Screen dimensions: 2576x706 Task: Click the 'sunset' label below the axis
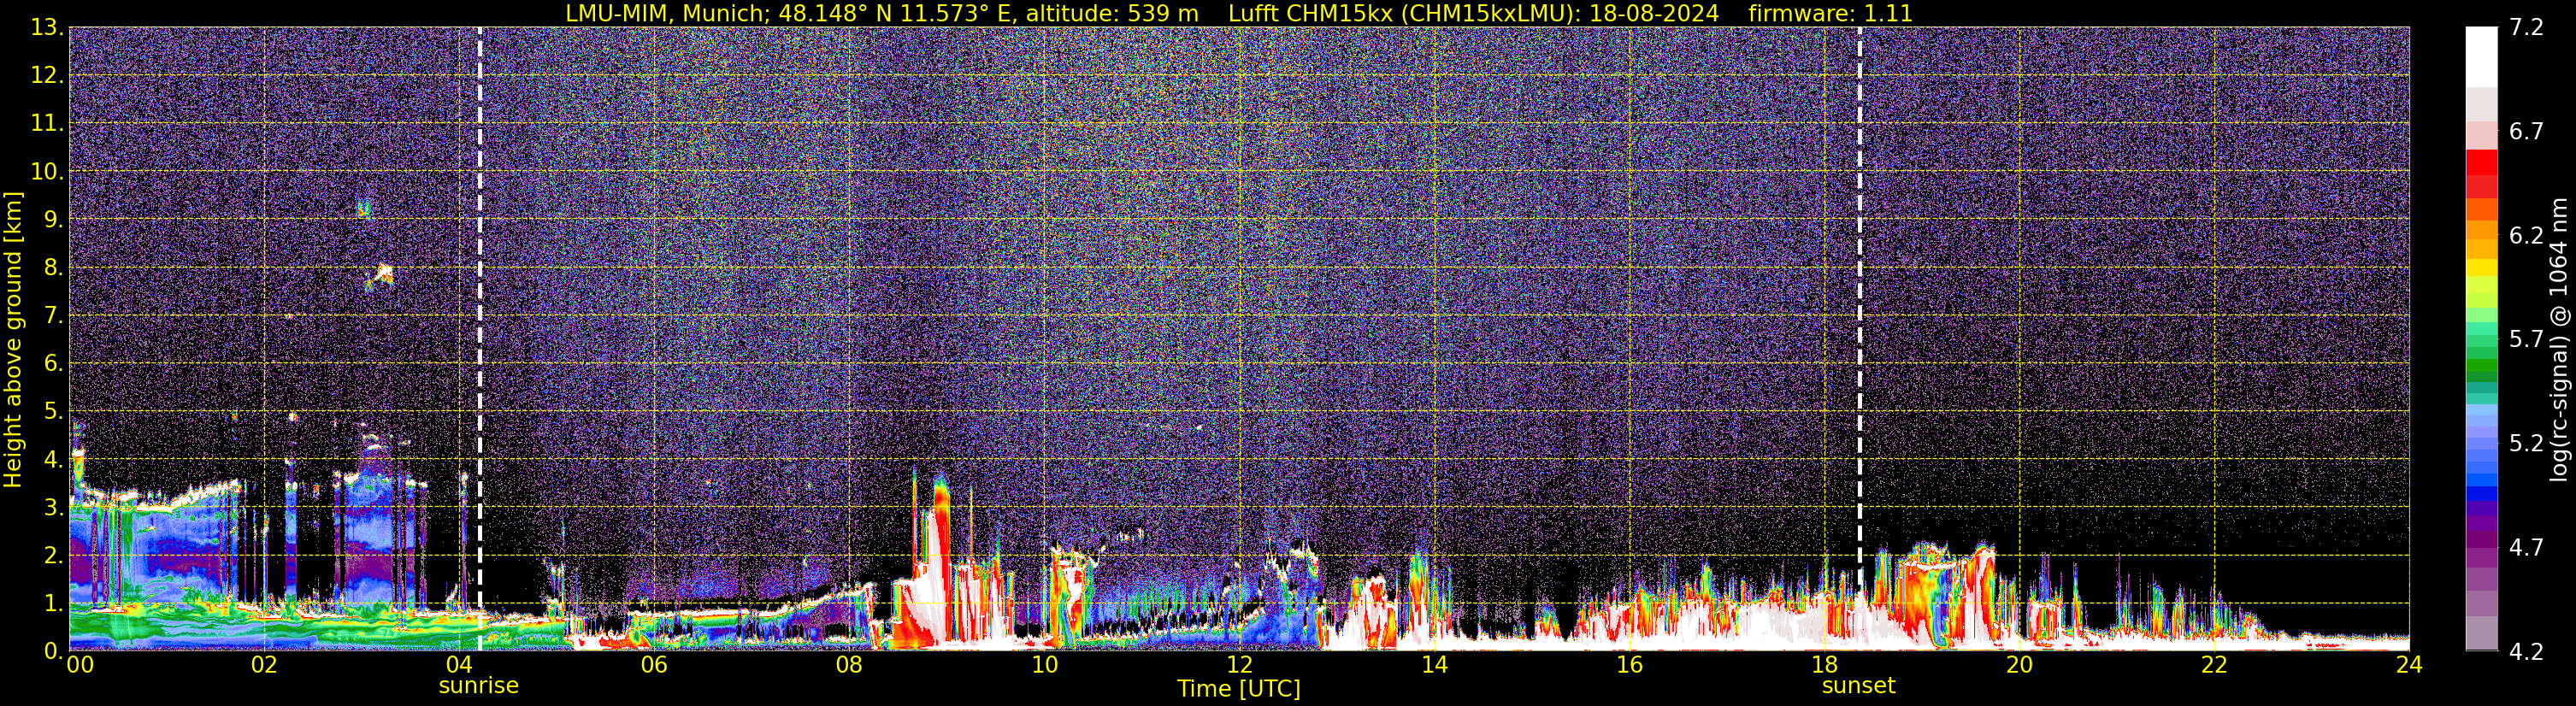coord(1859,686)
